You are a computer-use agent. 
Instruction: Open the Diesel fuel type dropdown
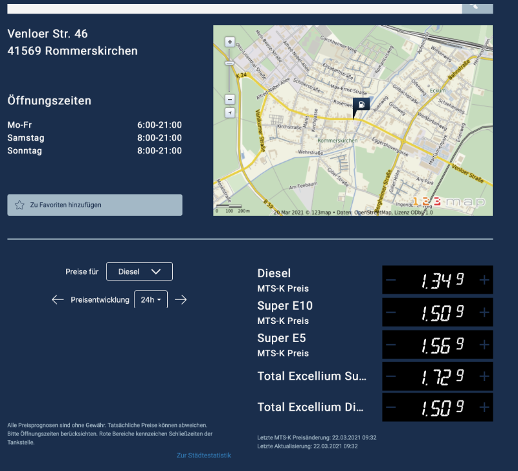coord(139,271)
